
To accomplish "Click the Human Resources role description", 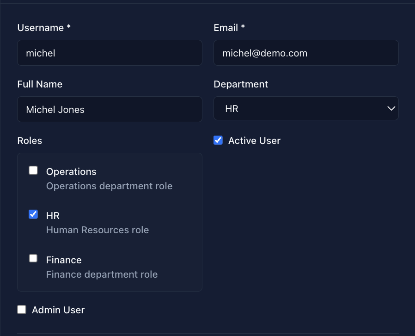I will 97,230.
